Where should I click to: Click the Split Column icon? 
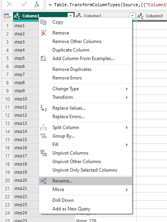click(x=43, y=127)
